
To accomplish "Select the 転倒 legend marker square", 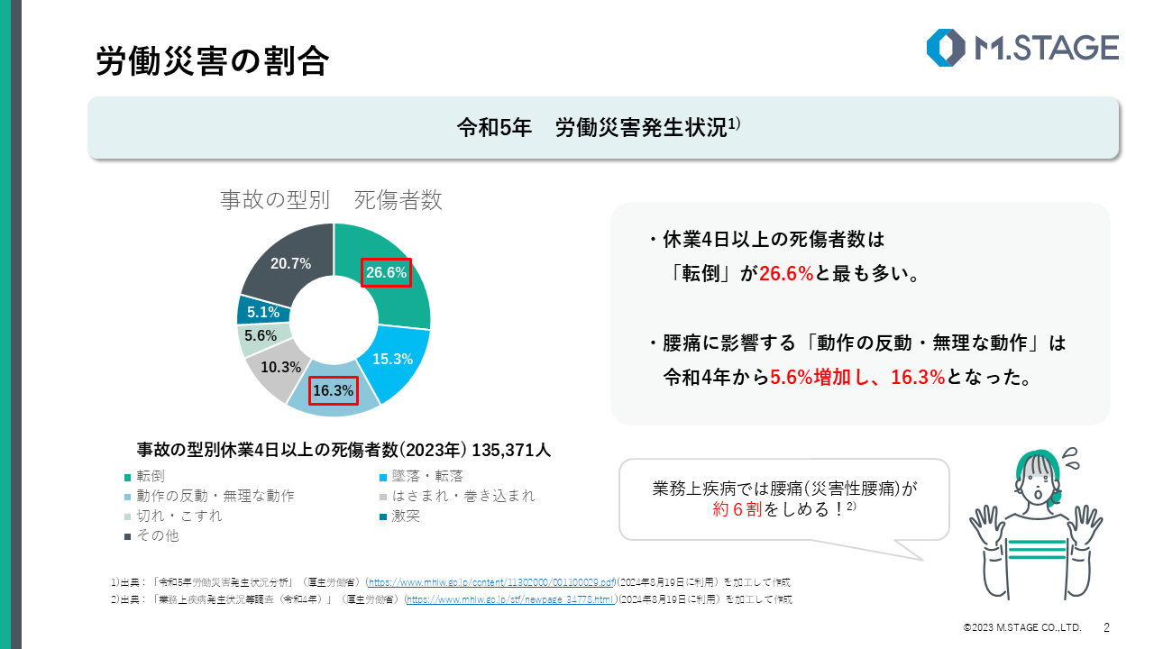I will click(x=128, y=477).
